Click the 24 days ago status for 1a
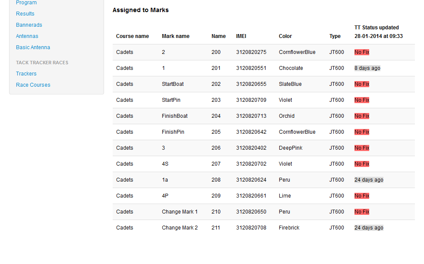 pyautogui.click(x=368, y=180)
